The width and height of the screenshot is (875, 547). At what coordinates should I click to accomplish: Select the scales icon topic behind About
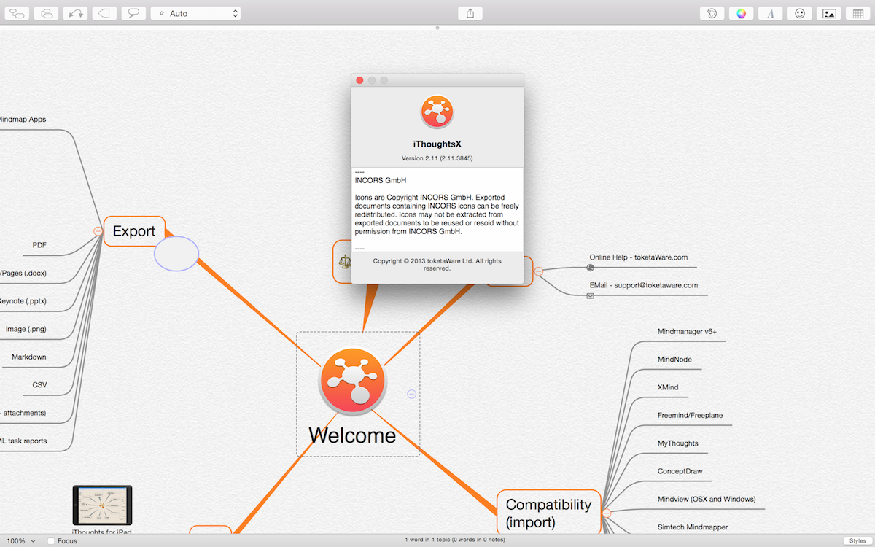tap(342, 261)
